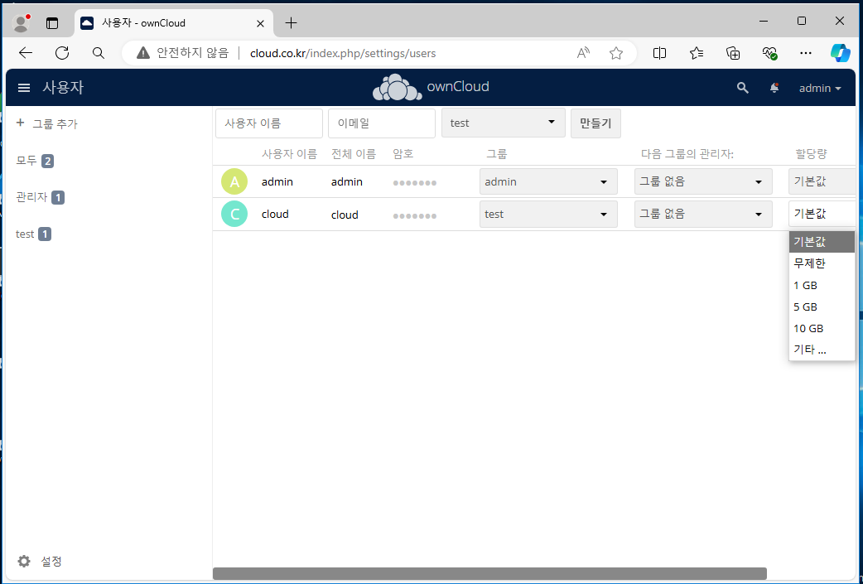Image resolution: width=863 pixels, height=584 pixels.
Task: Open the cloud row group dropdown
Action: 549,214
